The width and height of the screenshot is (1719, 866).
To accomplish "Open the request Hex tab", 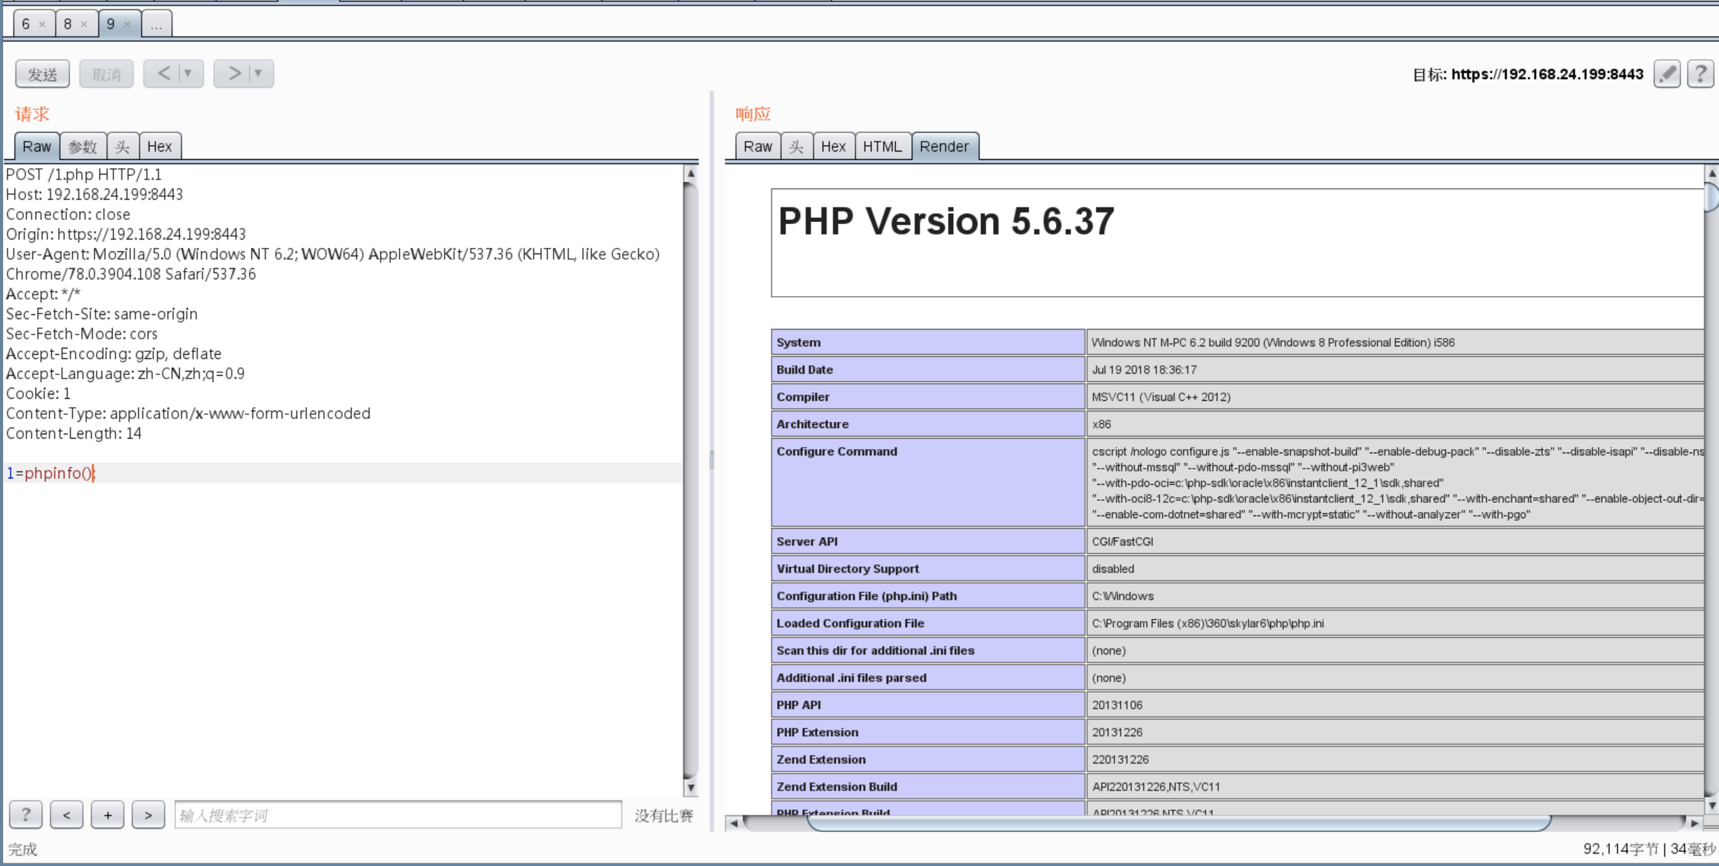I will 159,146.
